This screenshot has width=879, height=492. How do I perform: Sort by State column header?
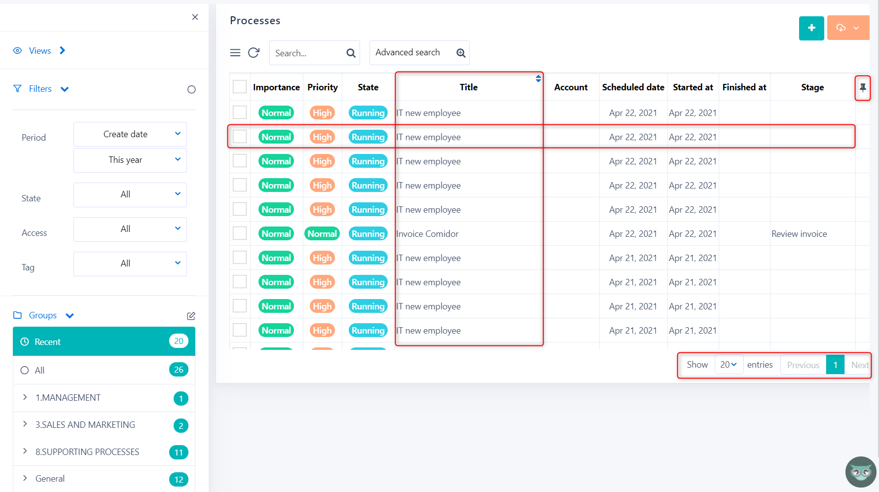[368, 87]
